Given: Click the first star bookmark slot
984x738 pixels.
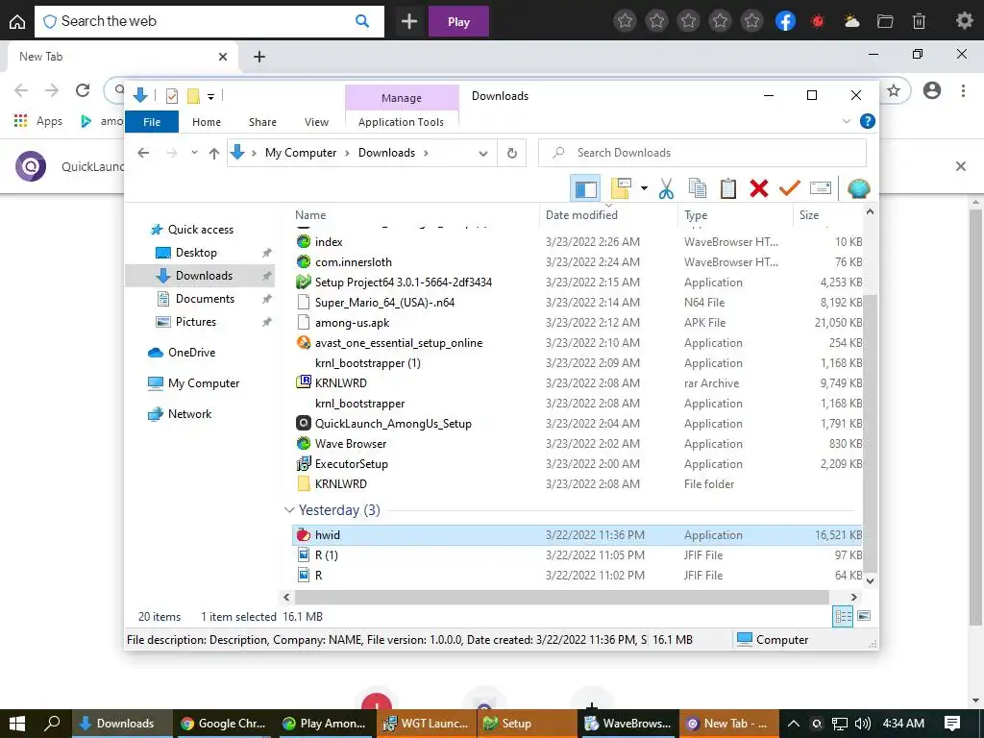Looking at the screenshot, I should tap(625, 21).
